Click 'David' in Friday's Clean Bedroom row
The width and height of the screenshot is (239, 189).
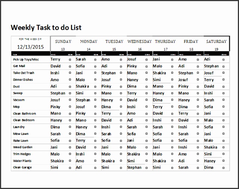[183, 120]
